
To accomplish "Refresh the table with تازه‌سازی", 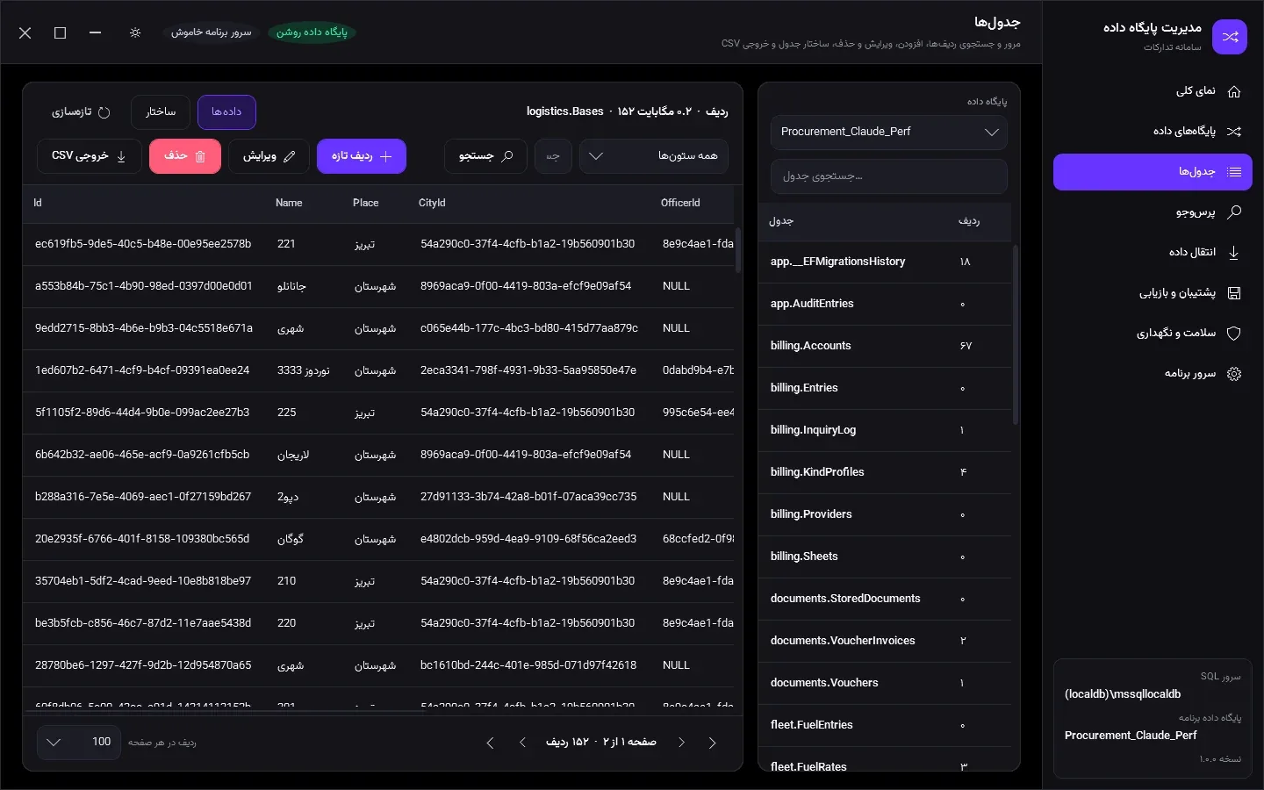I will (81, 112).
